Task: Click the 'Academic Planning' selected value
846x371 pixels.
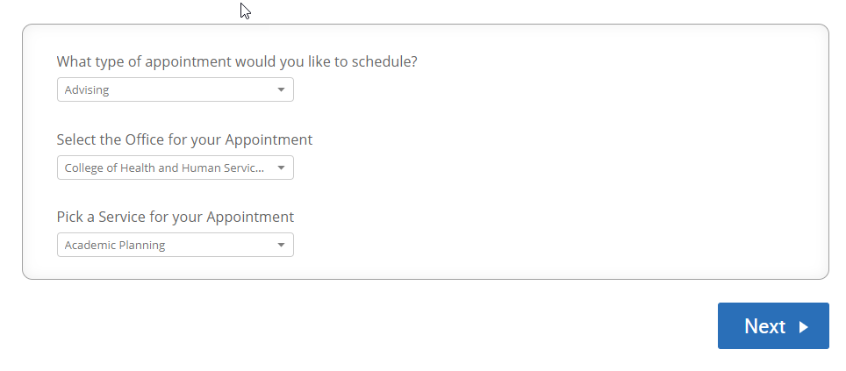Action: (x=115, y=246)
